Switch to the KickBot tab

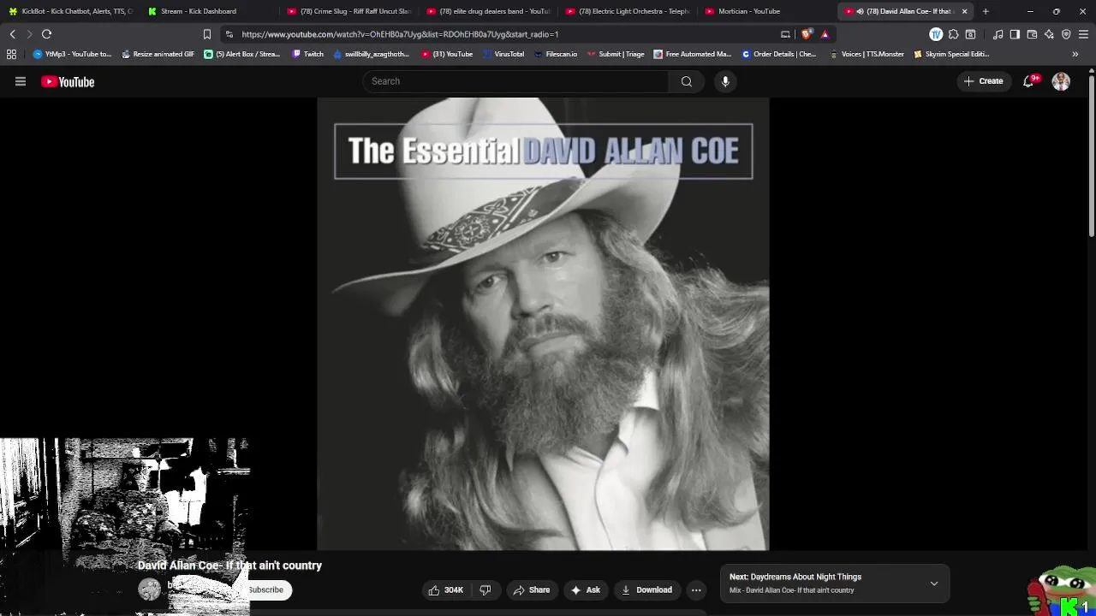[x=70, y=11]
